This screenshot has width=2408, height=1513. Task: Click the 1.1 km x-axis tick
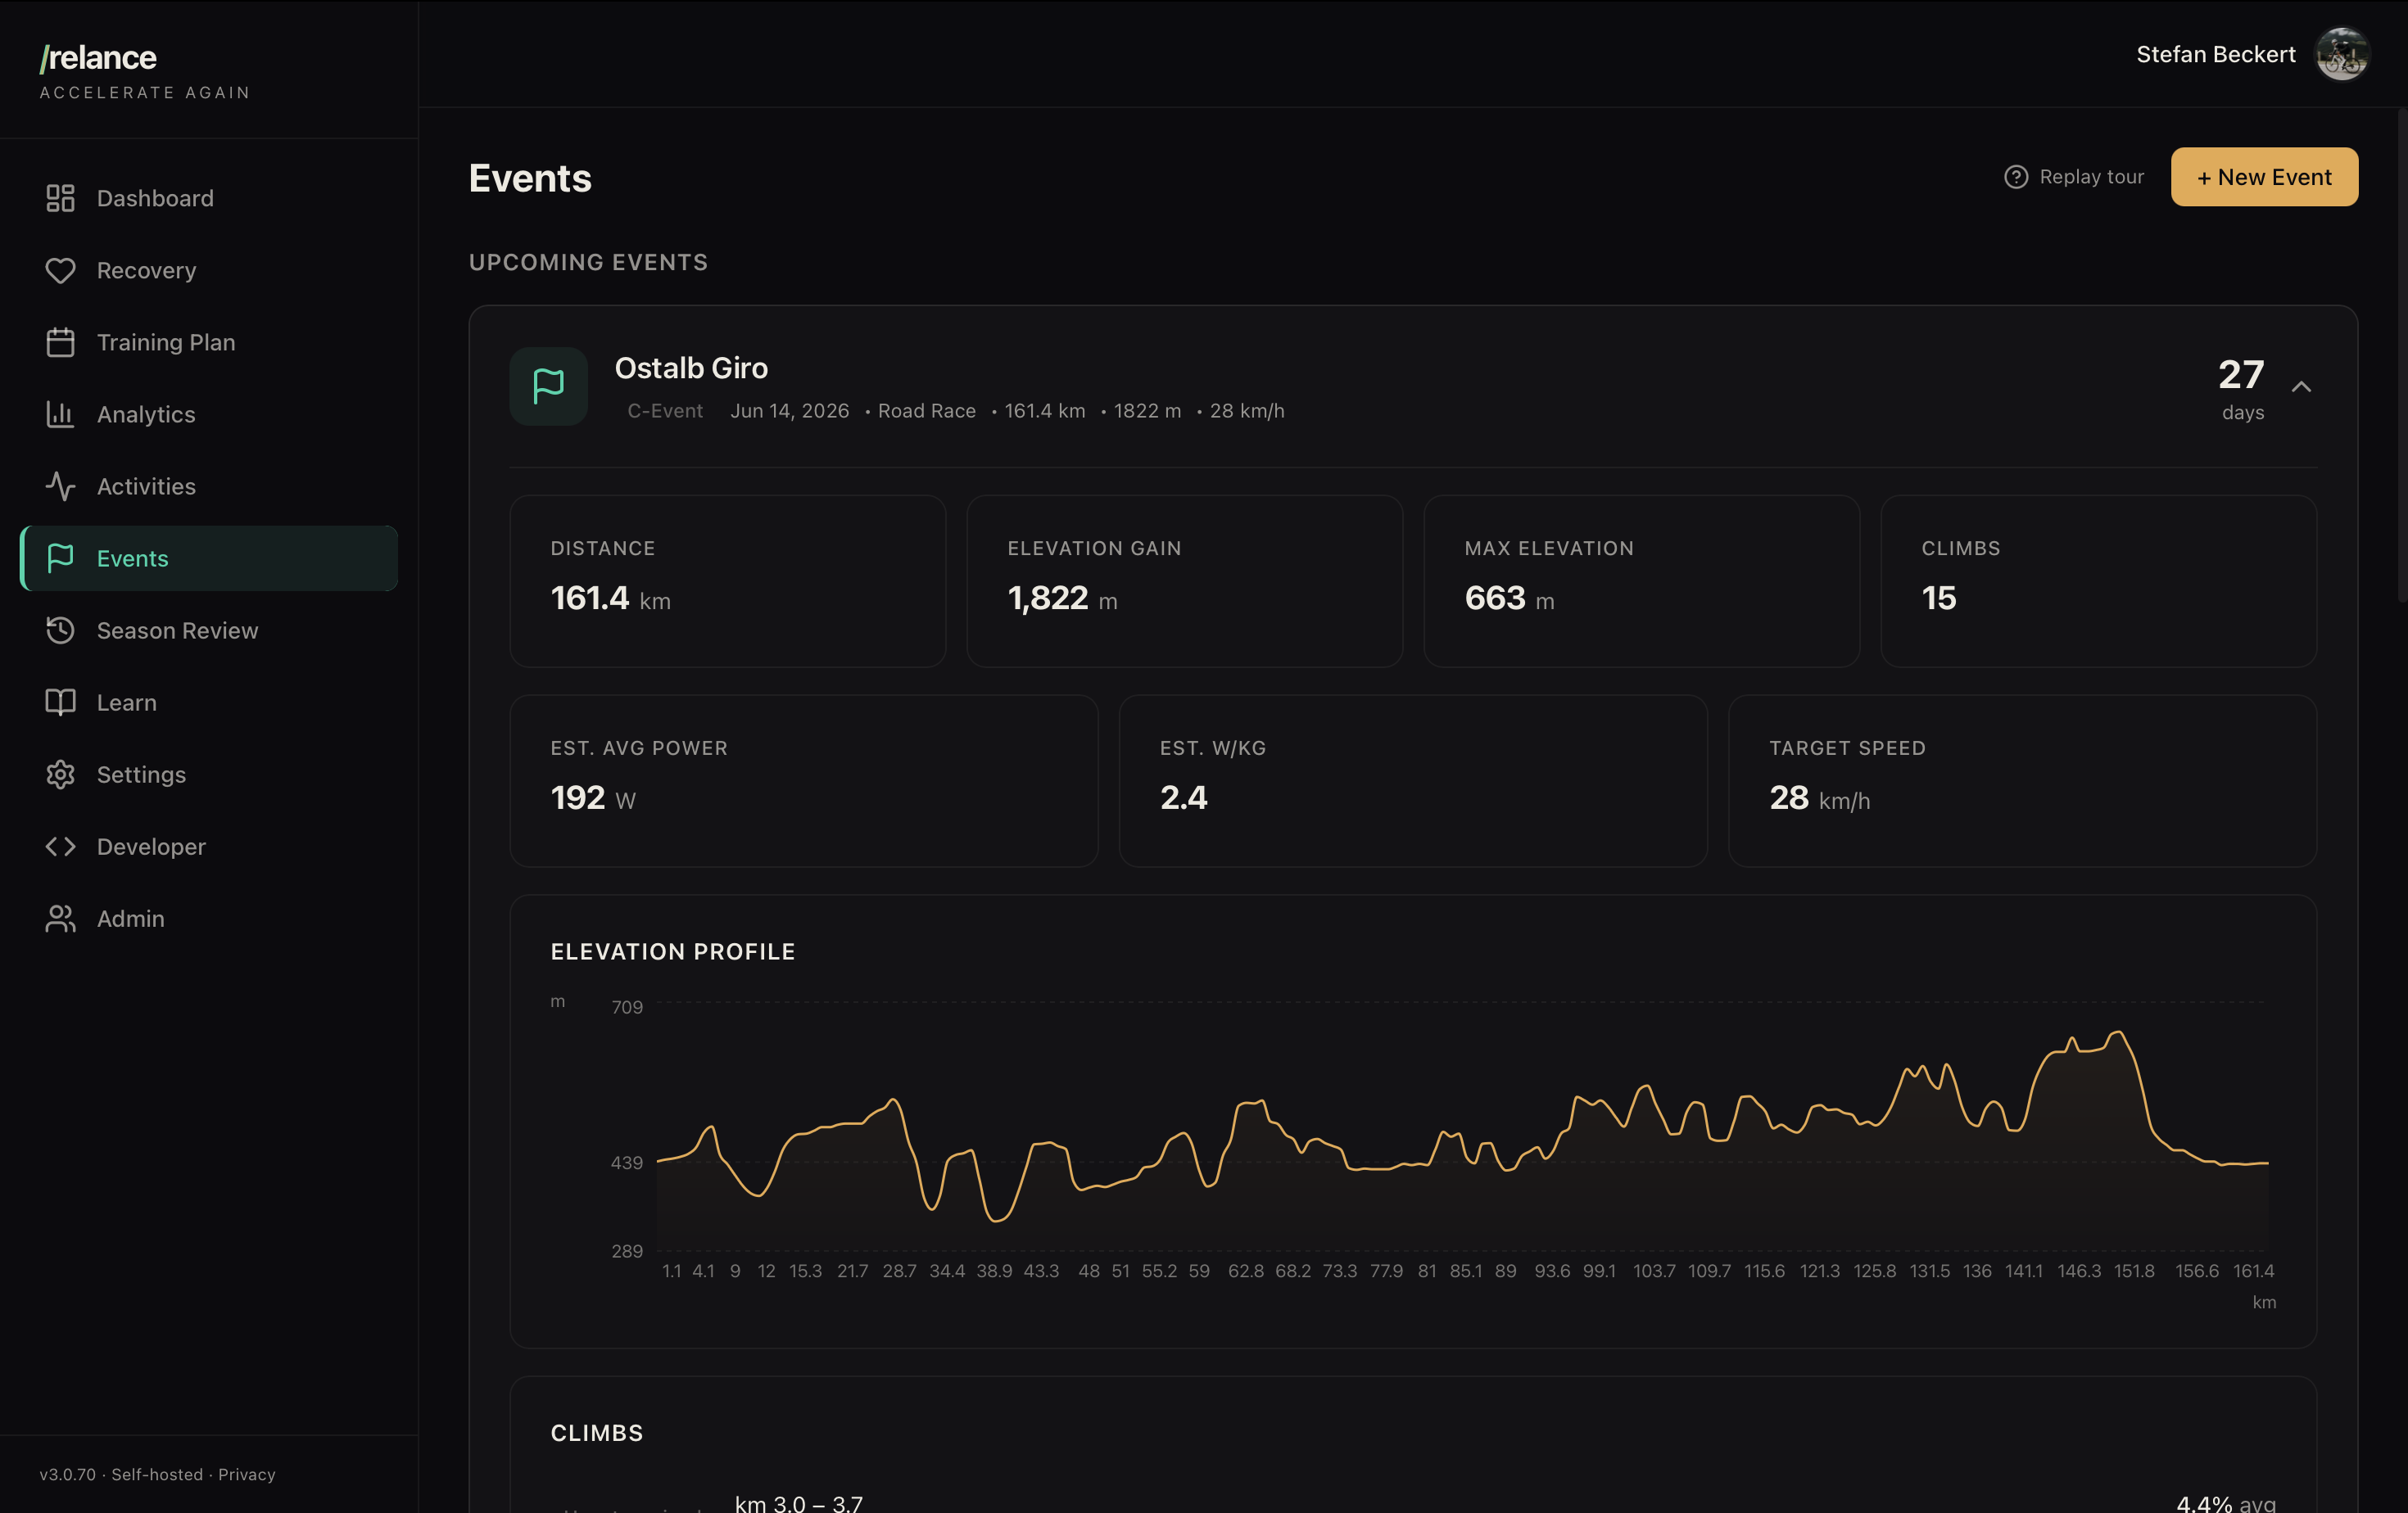pyautogui.click(x=671, y=1270)
